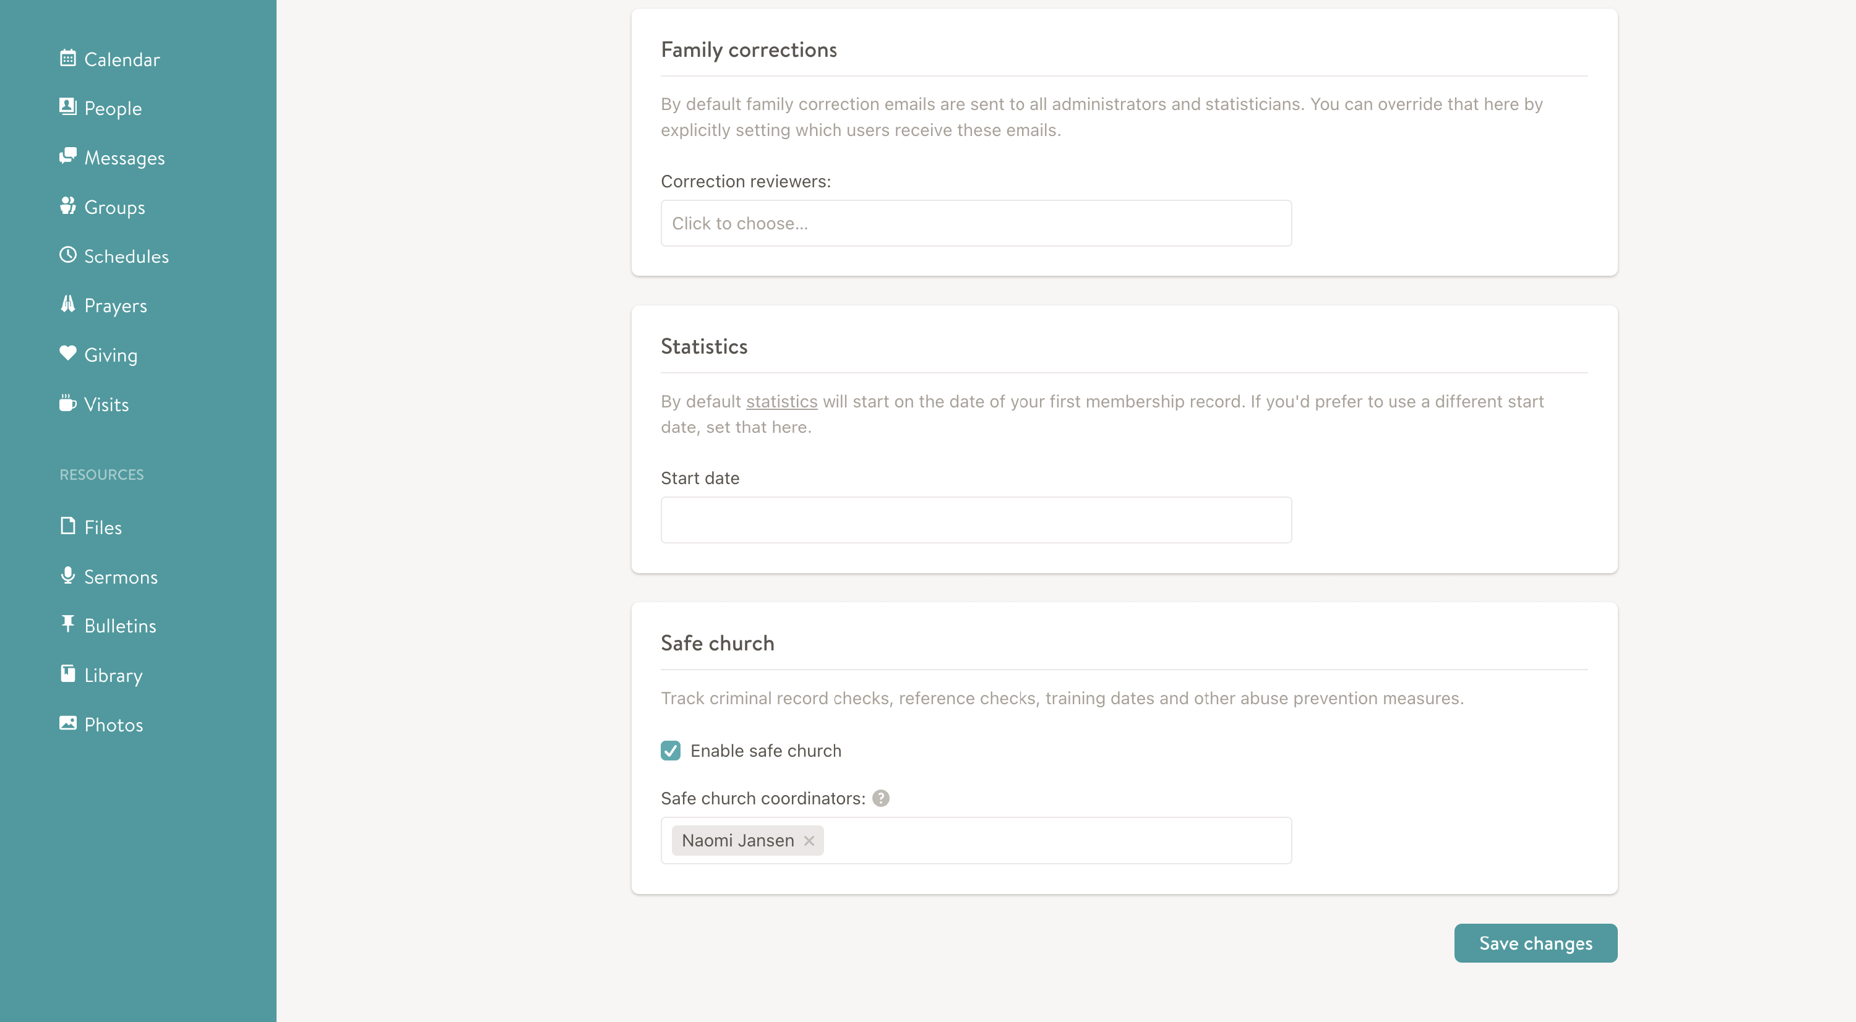Follow the statistics hyperlink

click(x=781, y=401)
